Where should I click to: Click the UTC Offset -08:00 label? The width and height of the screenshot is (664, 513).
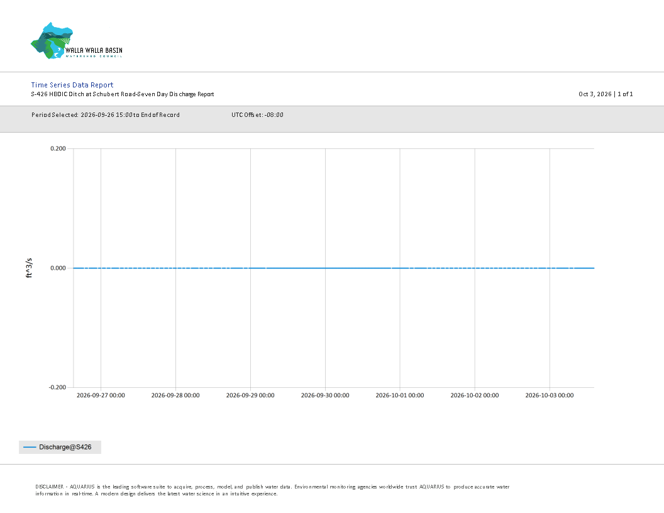257,114
